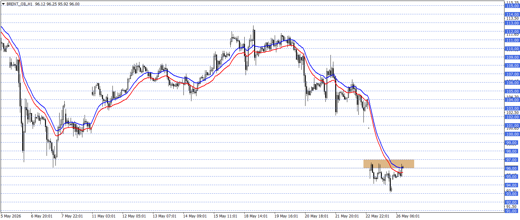
Task: Click the 115.00 price level label
Action: point(512,6)
